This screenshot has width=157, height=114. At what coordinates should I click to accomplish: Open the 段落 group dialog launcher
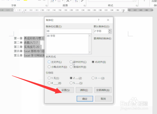pos(85,5)
